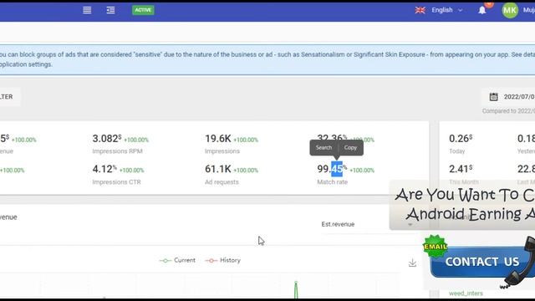The height and width of the screenshot is (301, 535).
Task: Open notifications bell icon
Action: 481,10
